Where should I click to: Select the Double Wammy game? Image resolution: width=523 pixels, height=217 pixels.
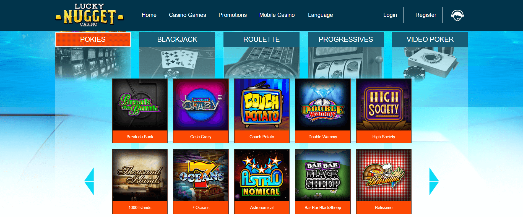click(323, 104)
